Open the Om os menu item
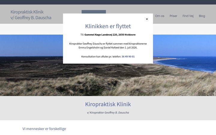Screen dimensions: 216x135 (160, 16)
